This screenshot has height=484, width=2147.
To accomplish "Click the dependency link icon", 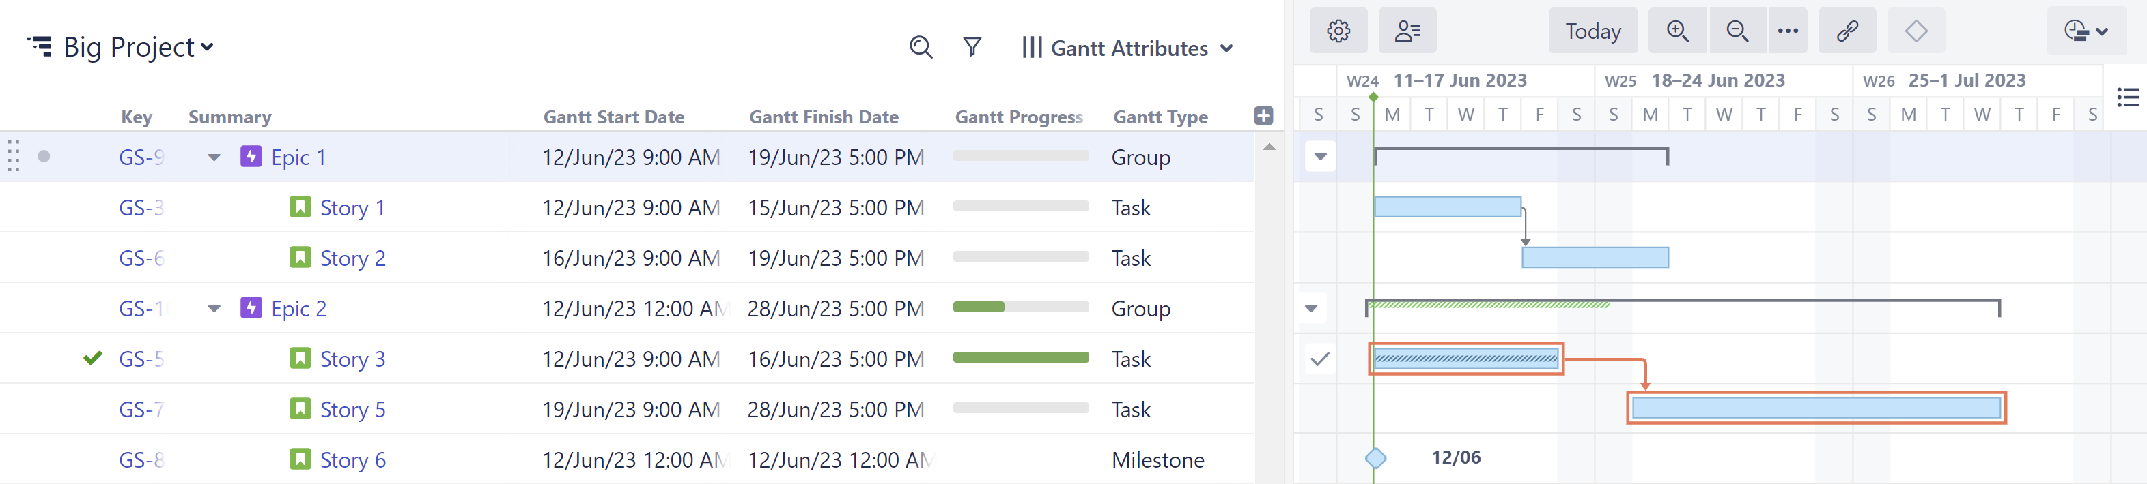I will click(1846, 31).
